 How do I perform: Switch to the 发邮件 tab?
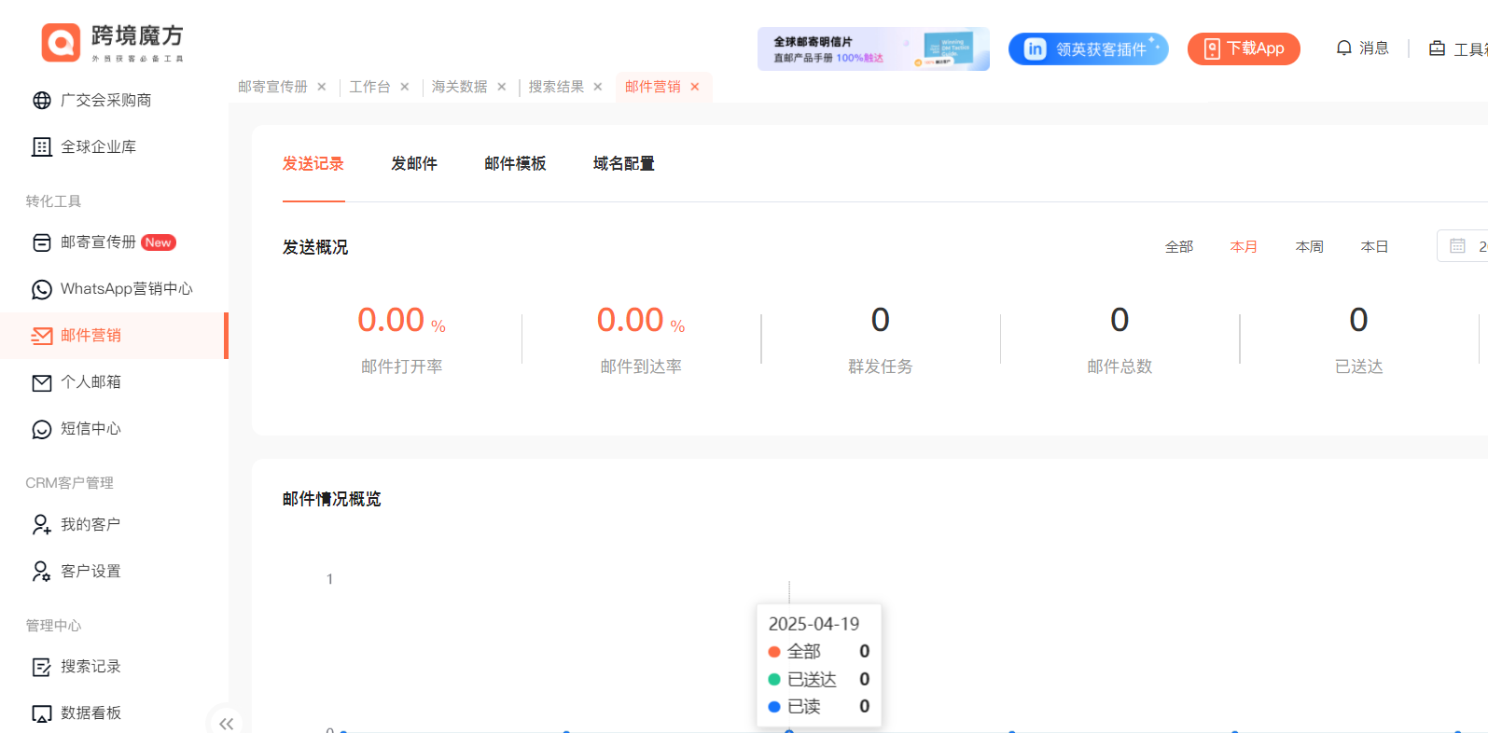point(414,164)
